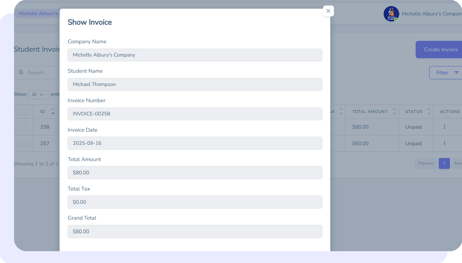This screenshot has height=263, width=462.
Task: Toggle the select-all header checkbox
Action: tap(23, 112)
